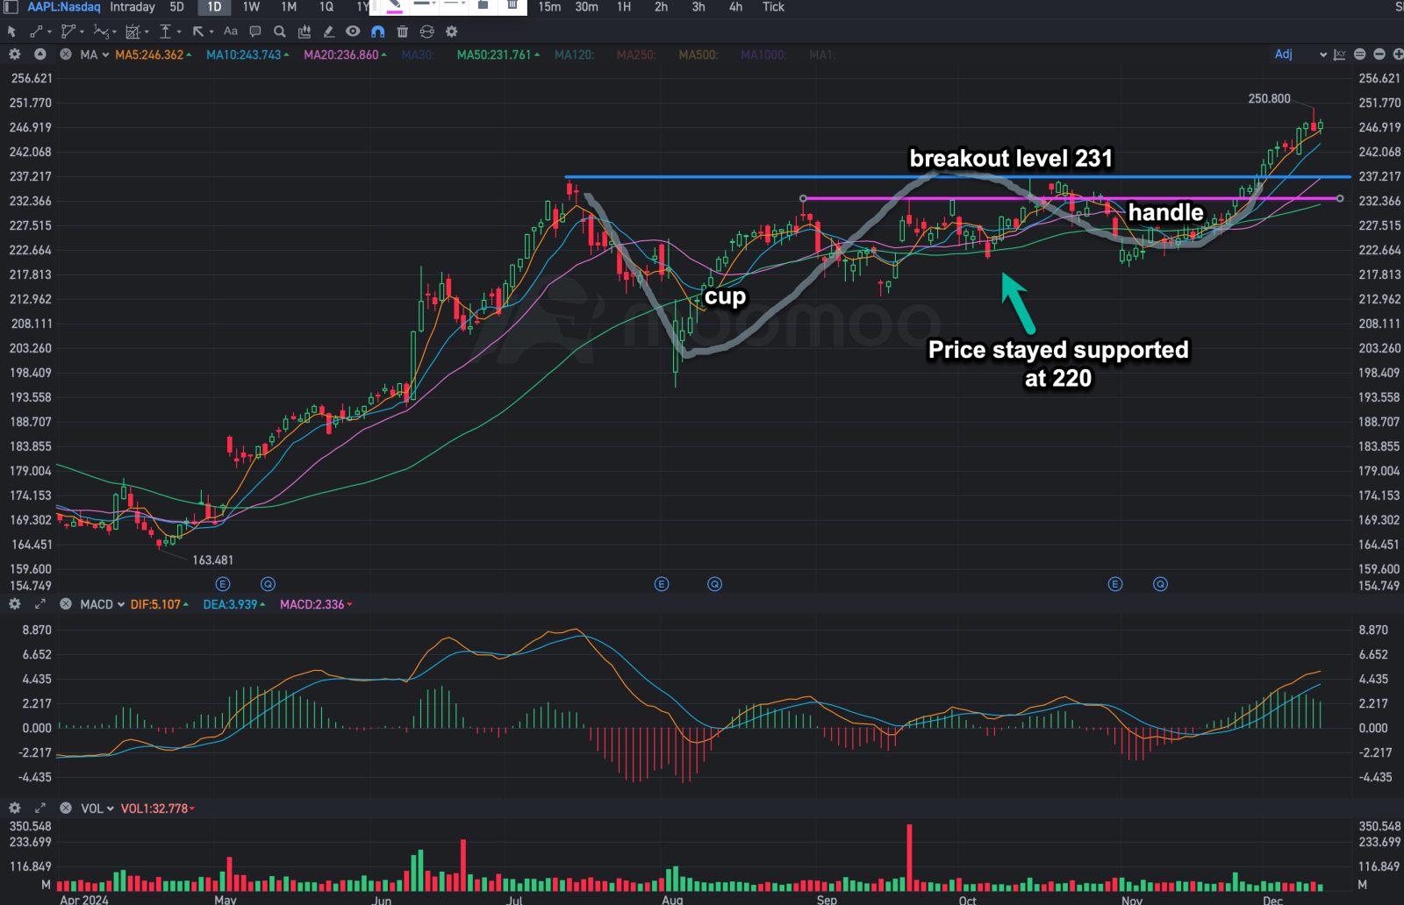This screenshot has height=905, width=1404.
Task: Select the brush pencil drawing tool
Action: 329,32
